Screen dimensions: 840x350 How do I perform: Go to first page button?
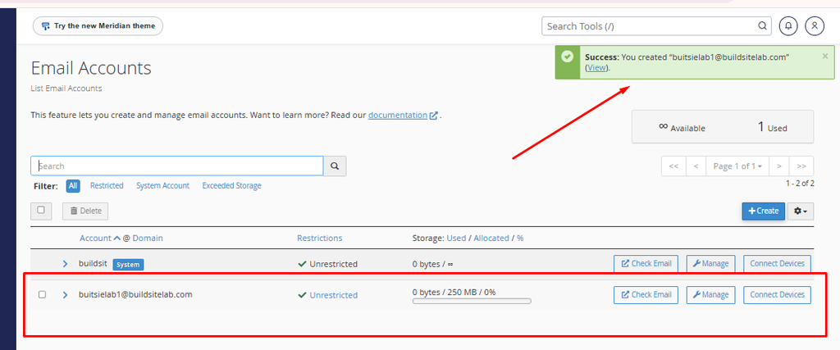pyautogui.click(x=674, y=166)
